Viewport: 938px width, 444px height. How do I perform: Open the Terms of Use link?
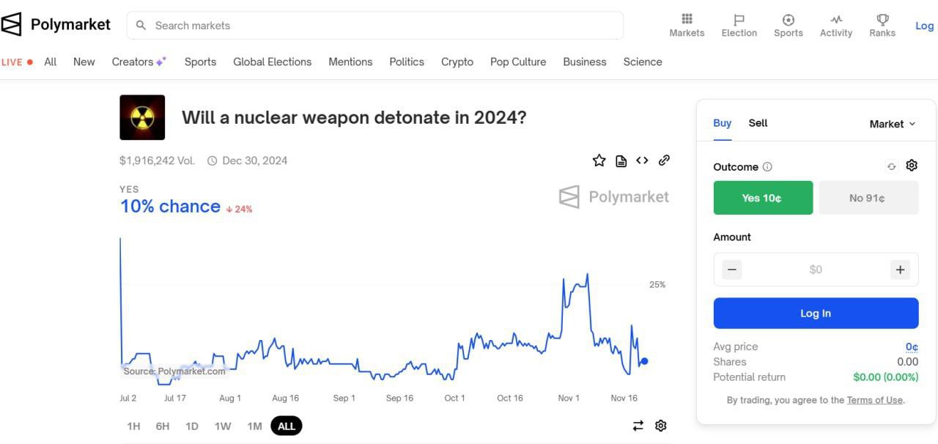(875, 400)
